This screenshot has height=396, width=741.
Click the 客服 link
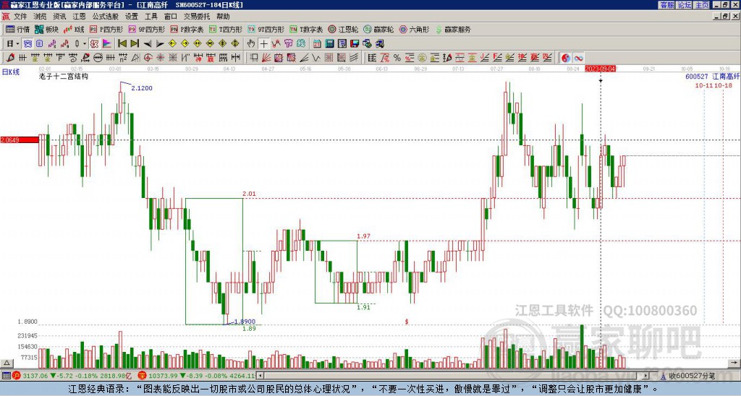pyautogui.click(x=667, y=5)
